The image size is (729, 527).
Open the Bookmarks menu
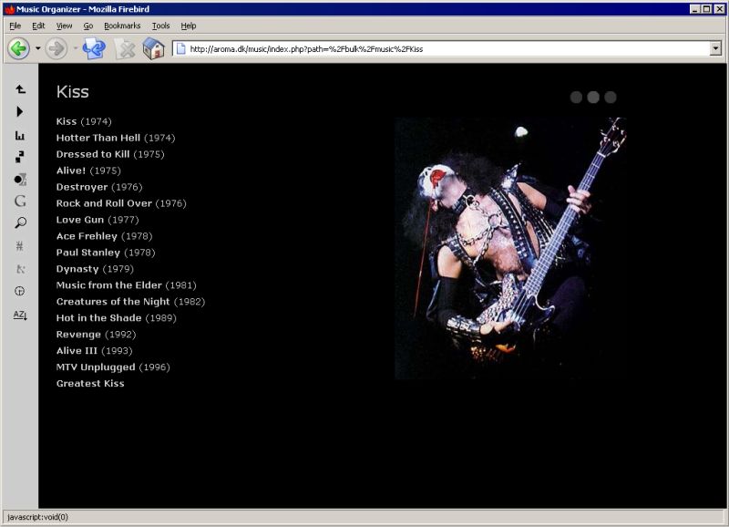pos(123,26)
